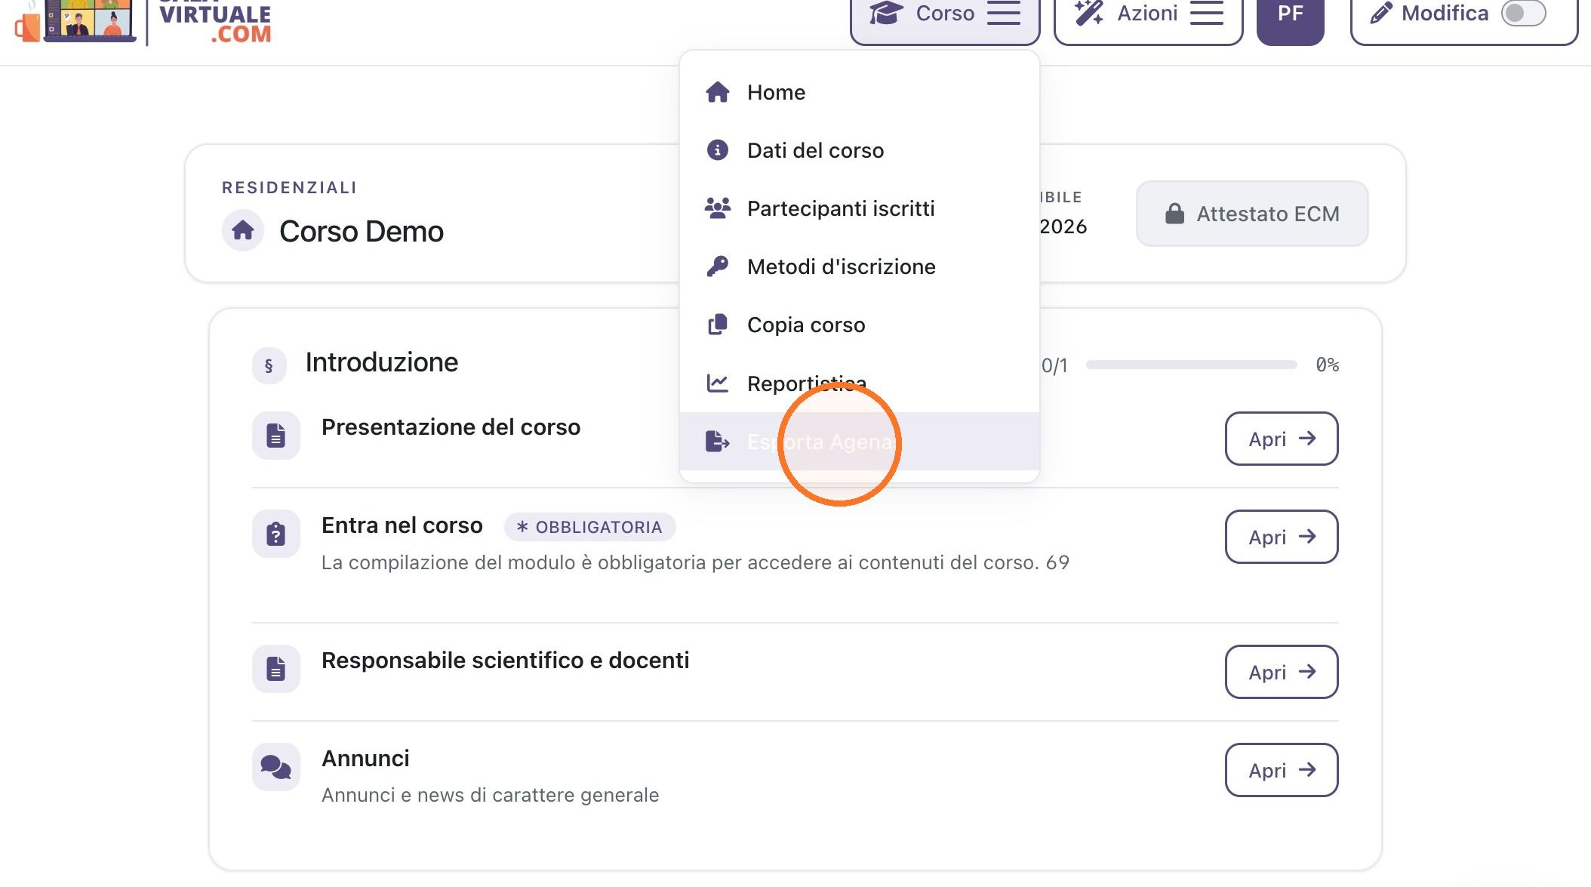Viewport: 1591px width, 887px height.
Task: Open Presentazione del corso with Apri
Action: [x=1282, y=439]
